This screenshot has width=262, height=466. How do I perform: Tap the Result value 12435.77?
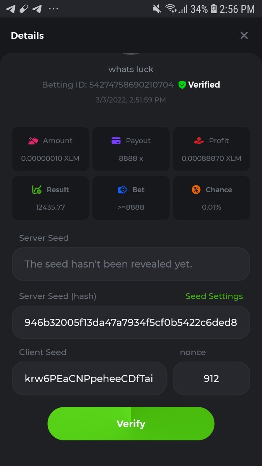(50, 207)
